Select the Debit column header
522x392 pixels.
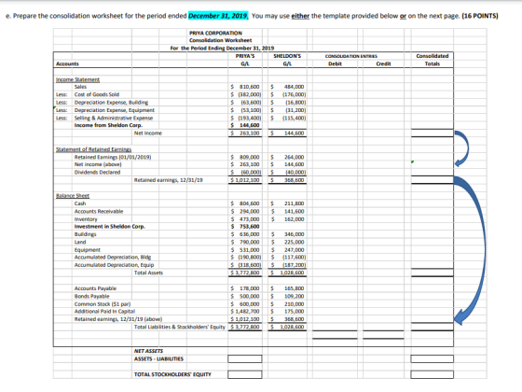click(335, 63)
